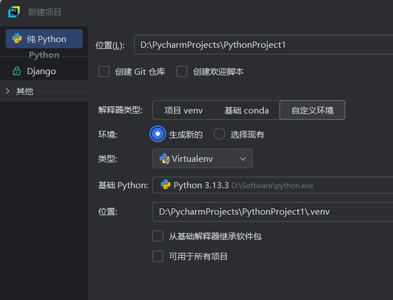Select the 自定义环境 interpreter type
This screenshot has width=393, height=300.
coord(312,110)
